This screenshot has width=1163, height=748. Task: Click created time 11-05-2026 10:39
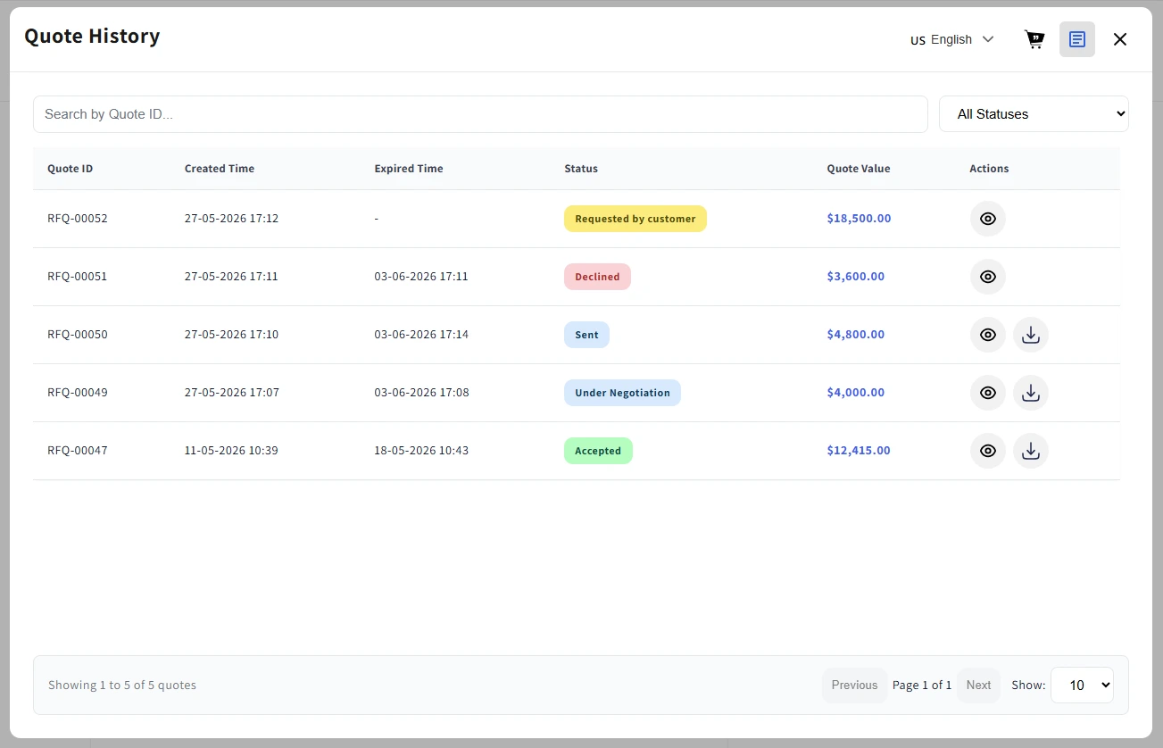(231, 451)
